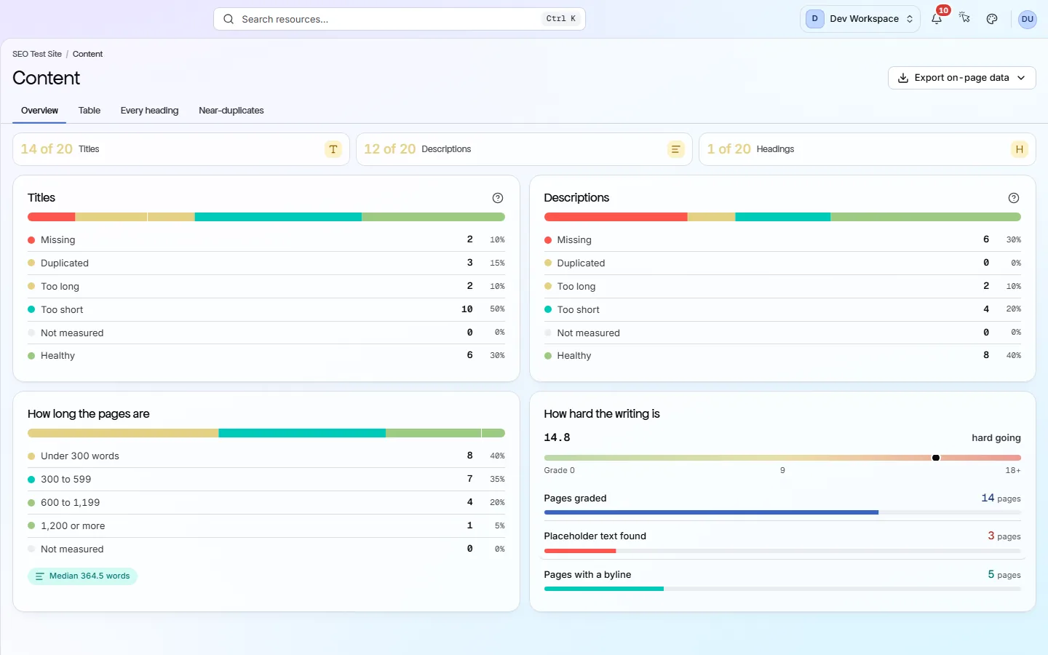This screenshot has height=655, width=1048.
Task: Click the Pages graded progress bar
Action: click(x=782, y=512)
